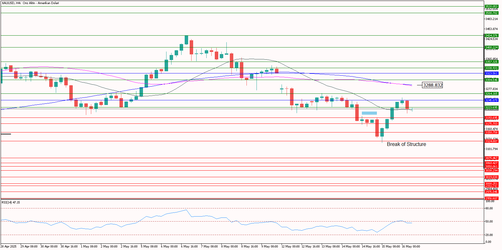Click the RSI(14) 47.15 indicator label

[x=11, y=202]
